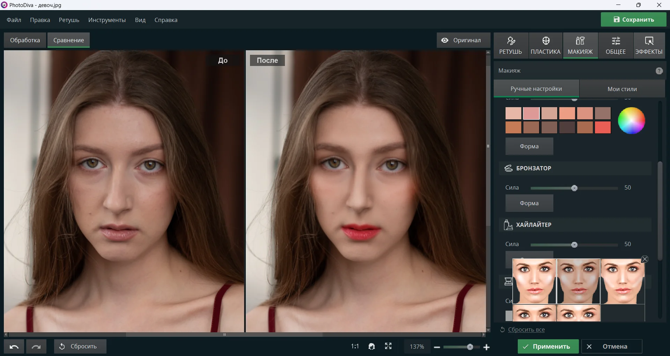Image resolution: width=670 pixels, height=356 pixels.
Task: Click the makeup help question icon
Action: (659, 71)
